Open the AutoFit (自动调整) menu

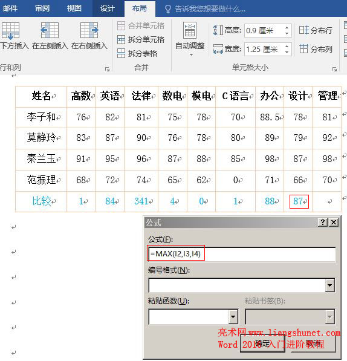click(x=190, y=39)
